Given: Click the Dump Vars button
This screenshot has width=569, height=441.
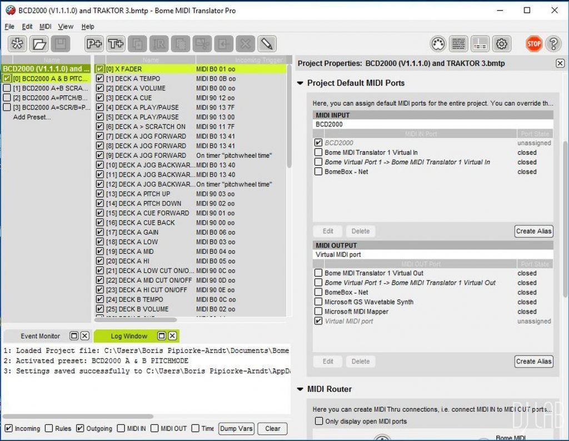Looking at the screenshot, I should (x=236, y=429).
